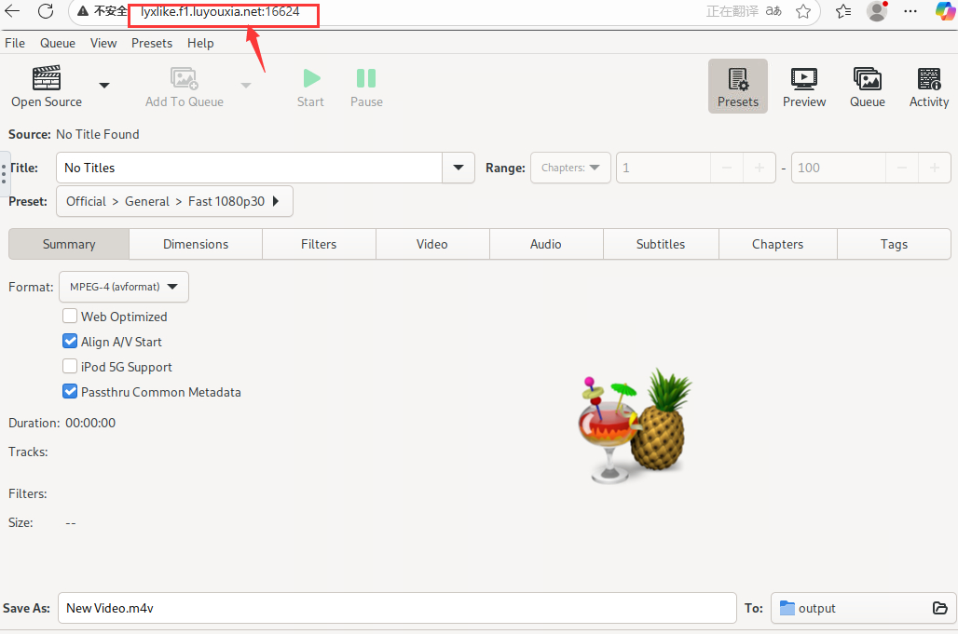The height and width of the screenshot is (634, 958).
Task: Switch to the Tags tab
Action: (894, 244)
